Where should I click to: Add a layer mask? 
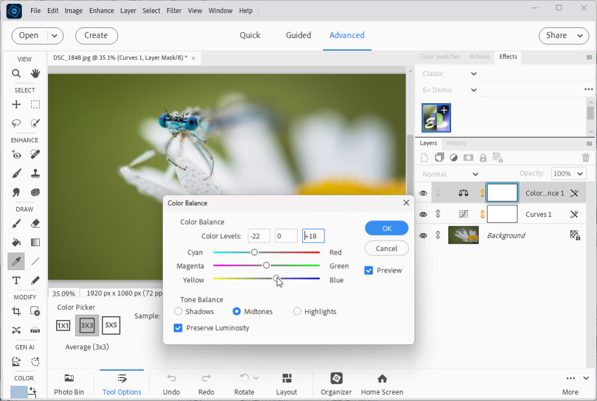(468, 158)
